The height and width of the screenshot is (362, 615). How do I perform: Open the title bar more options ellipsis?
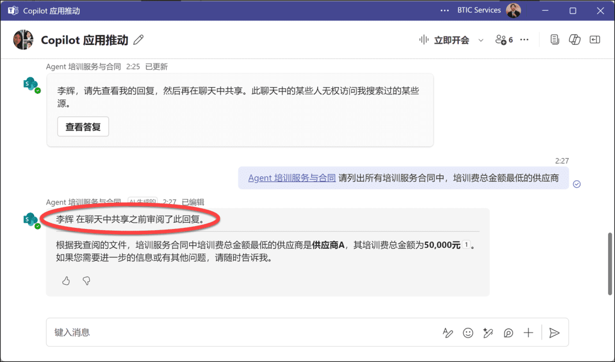pyautogui.click(x=444, y=11)
